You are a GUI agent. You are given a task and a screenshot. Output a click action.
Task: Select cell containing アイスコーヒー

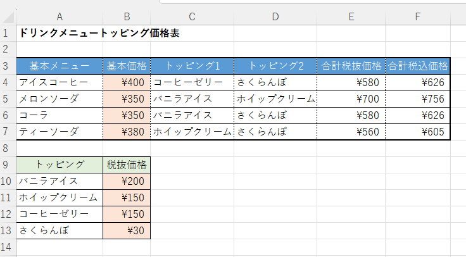(60, 82)
